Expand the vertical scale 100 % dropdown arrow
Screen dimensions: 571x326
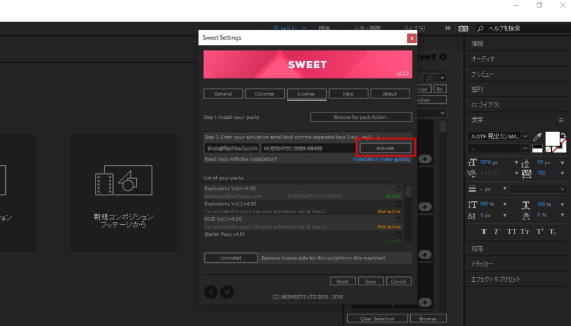point(505,204)
